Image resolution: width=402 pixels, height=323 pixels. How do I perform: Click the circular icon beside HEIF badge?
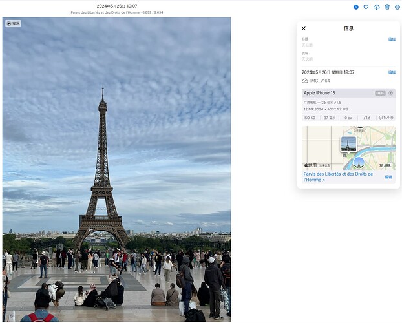391,93
